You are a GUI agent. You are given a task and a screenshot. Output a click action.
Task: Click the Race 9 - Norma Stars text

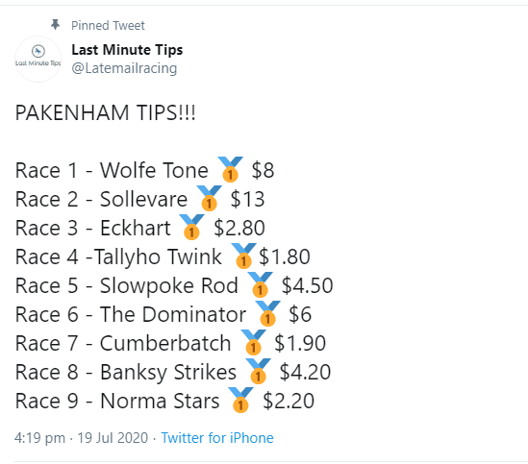117,402
